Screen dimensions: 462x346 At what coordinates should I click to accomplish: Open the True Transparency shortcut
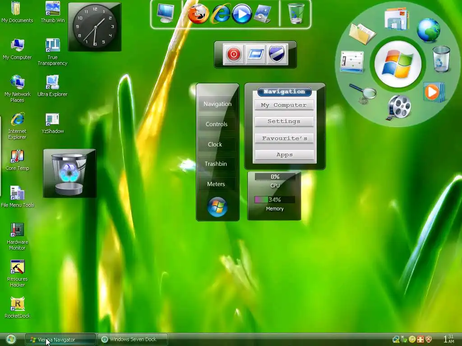[x=52, y=52]
